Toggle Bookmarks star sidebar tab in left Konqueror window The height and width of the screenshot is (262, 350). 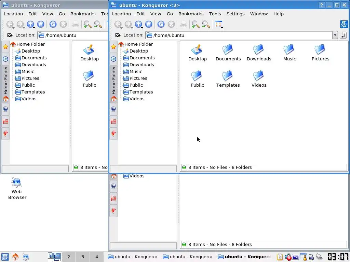pyautogui.click(x=5, y=46)
